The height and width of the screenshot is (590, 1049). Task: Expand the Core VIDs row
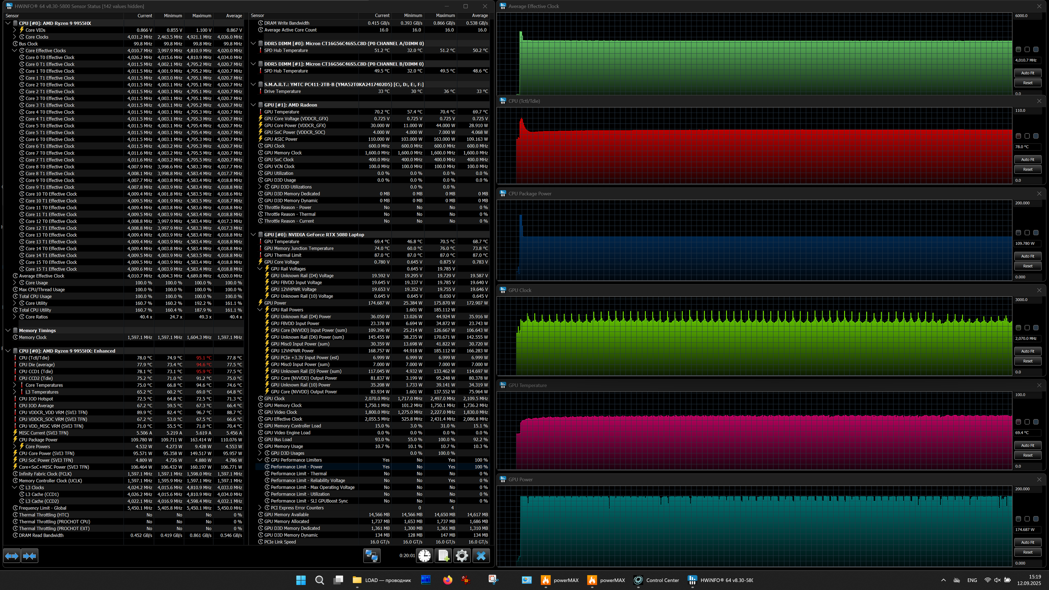15,30
